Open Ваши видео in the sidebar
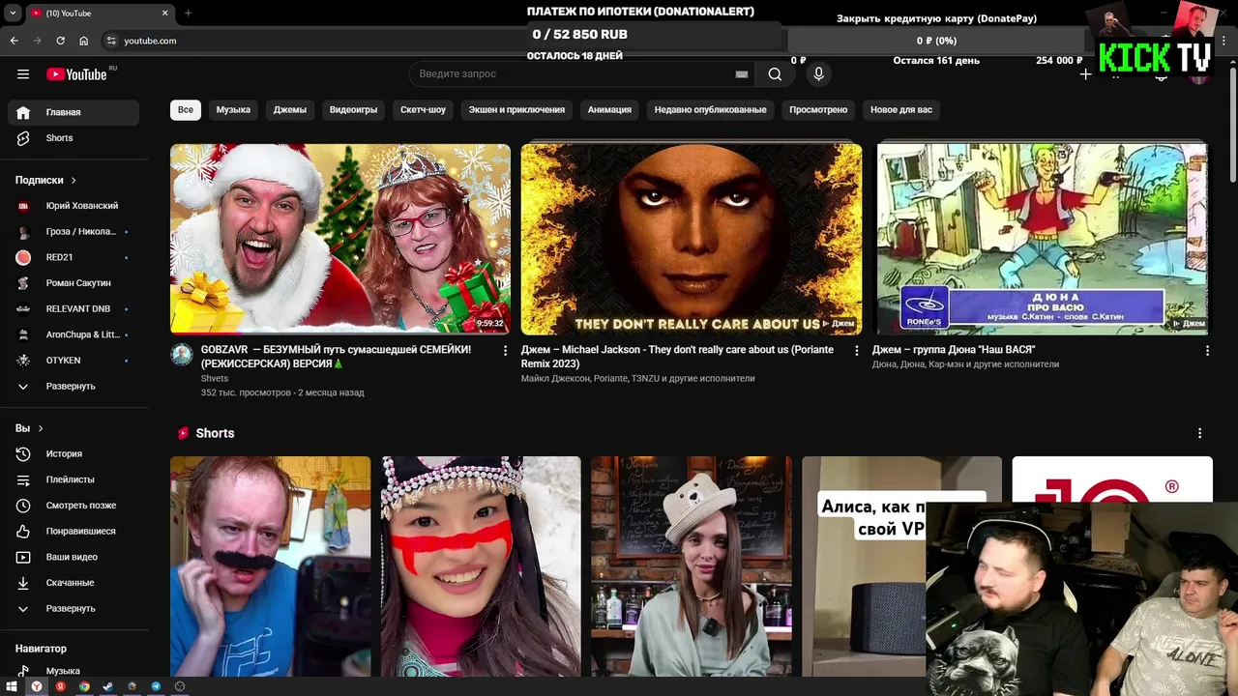 [x=74, y=557]
